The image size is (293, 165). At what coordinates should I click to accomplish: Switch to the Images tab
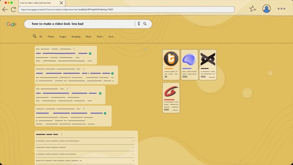click(x=63, y=37)
